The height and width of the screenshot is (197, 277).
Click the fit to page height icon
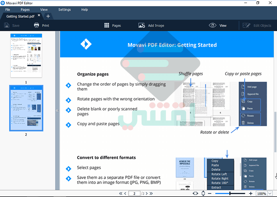(203, 193)
